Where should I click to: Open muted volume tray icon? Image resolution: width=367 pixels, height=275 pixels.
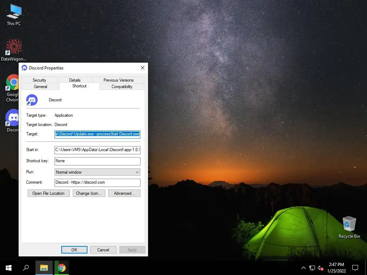(x=321, y=268)
